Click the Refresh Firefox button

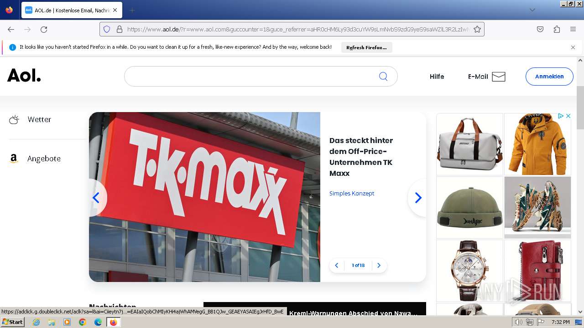tap(366, 47)
